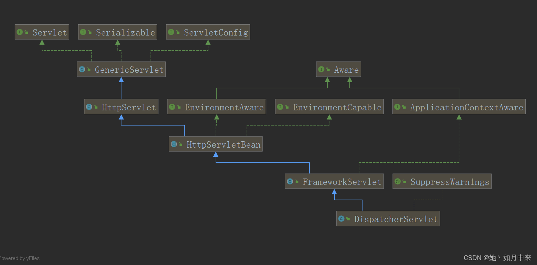Click the visibility lock icon on ApplicationContextAware node

click(x=404, y=107)
